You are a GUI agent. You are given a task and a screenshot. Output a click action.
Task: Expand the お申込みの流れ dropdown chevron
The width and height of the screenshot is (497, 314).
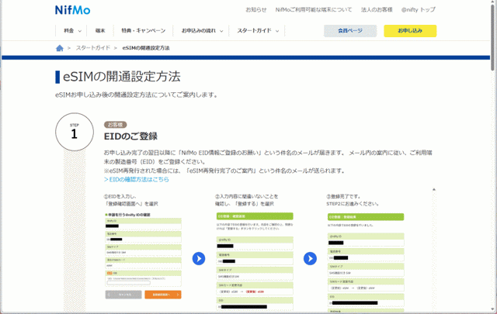(221, 31)
